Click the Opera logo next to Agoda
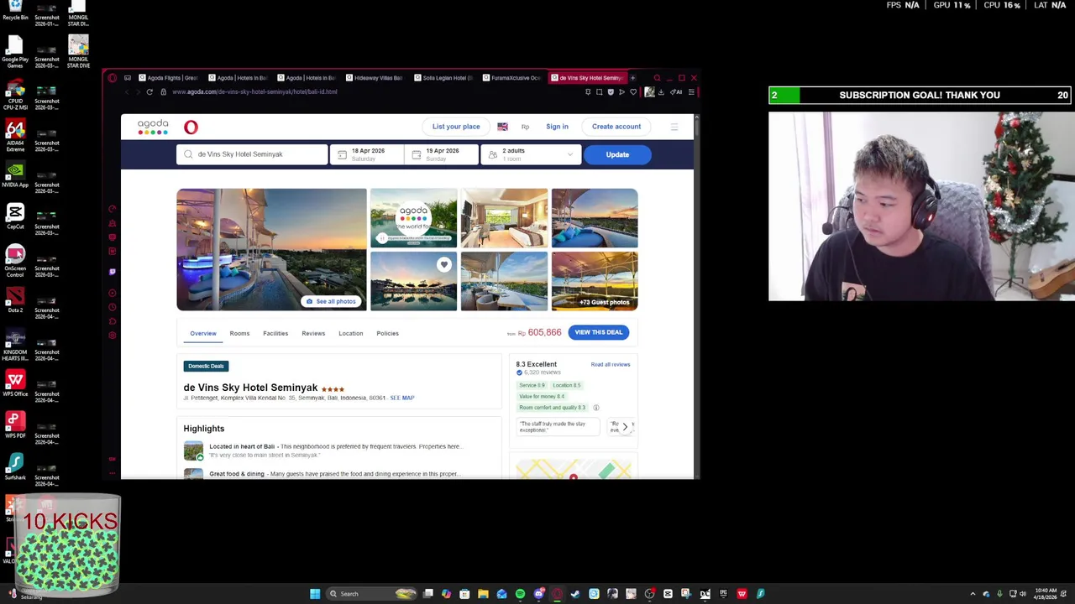 click(x=191, y=128)
